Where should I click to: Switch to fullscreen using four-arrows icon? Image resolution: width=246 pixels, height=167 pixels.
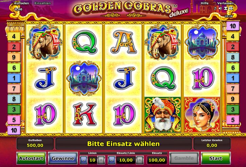[x=231, y=8]
